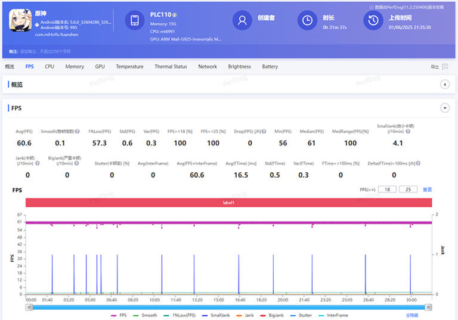The height and width of the screenshot is (320, 458).
Task: Toggle InterFrame series in chart legend
Action: point(333,315)
